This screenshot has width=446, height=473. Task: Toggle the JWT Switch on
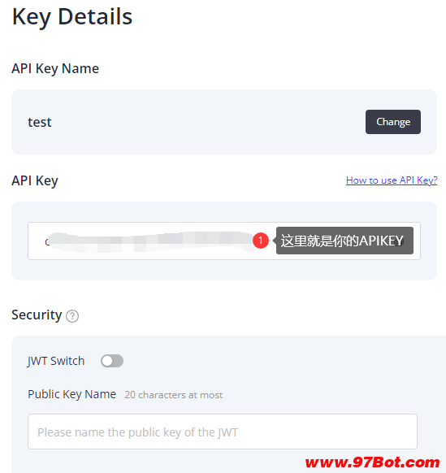[112, 361]
